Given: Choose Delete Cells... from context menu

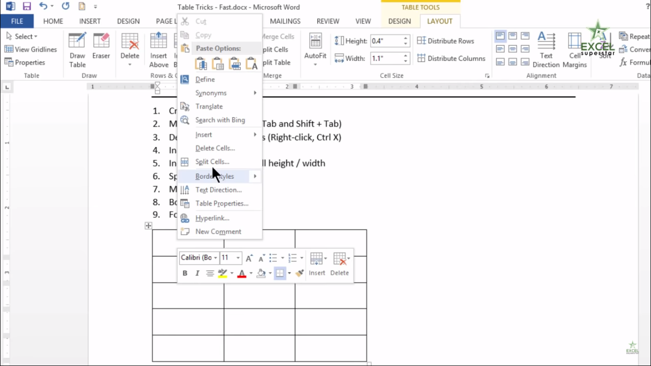Looking at the screenshot, I should click(220, 149).
